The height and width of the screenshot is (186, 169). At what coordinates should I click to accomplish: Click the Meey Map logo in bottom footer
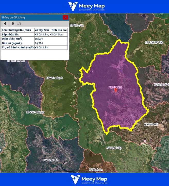tap(89, 180)
